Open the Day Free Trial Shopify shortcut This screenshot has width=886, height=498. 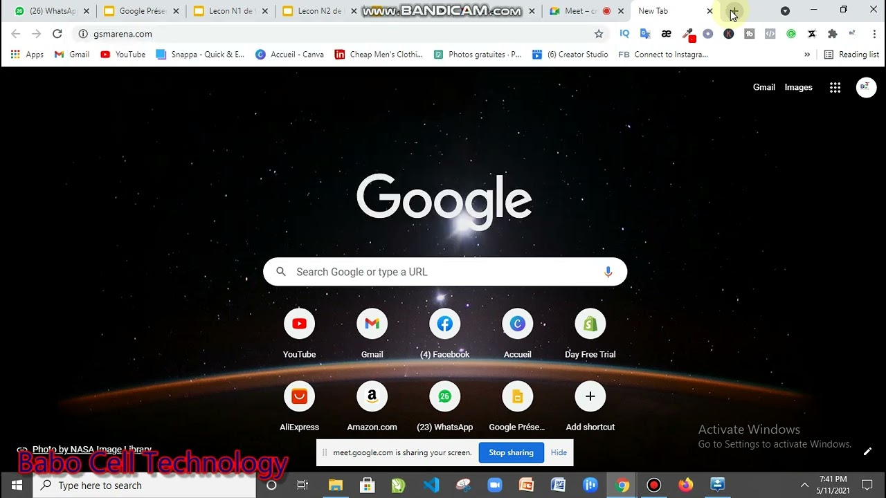pos(590,333)
